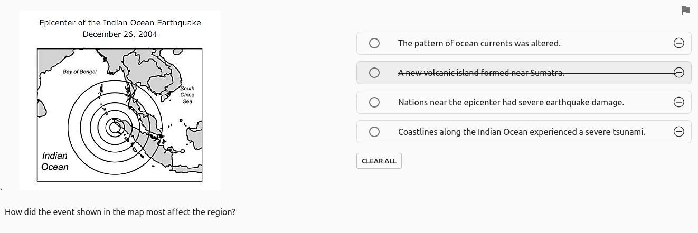Image resolution: width=698 pixels, height=233 pixels.
Task: Click the Bay of Bengal map label
Action: [80, 72]
